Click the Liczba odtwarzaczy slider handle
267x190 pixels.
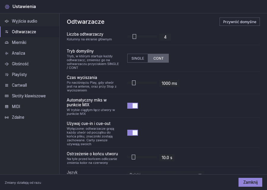click(134, 37)
